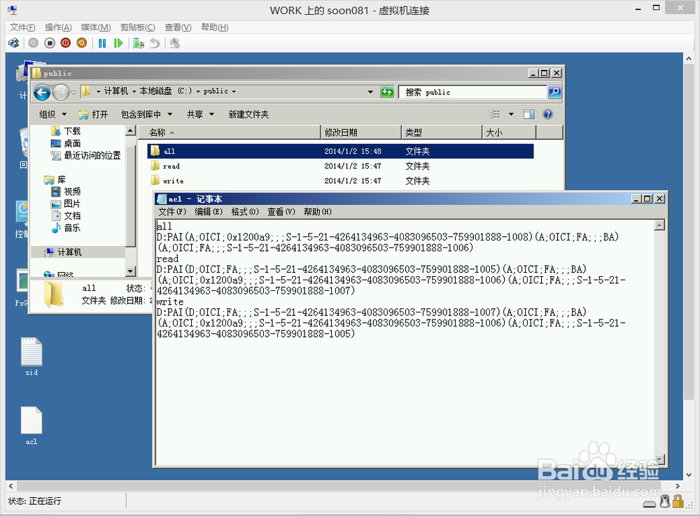Select 库 in navigation pane
The width and height of the screenshot is (700, 516).
pyautogui.click(x=55, y=180)
